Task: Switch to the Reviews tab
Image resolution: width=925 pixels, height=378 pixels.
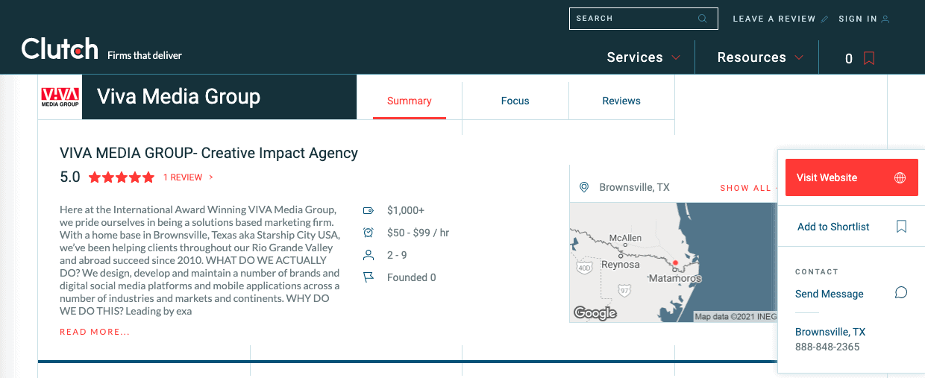Action: [621, 101]
